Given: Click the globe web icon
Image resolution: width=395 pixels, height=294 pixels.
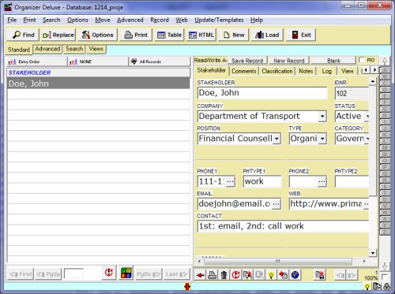Looking at the screenshot, I should (295, 275).
